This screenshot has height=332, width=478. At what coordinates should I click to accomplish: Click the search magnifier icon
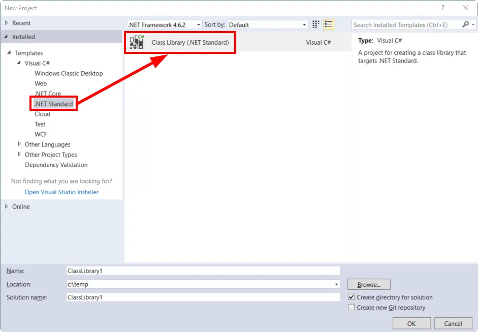pyautogui.click(x=465, y=24)
